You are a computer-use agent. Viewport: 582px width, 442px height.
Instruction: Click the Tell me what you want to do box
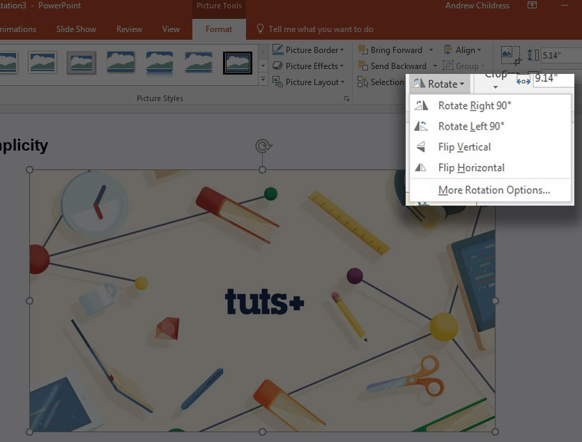point(321,29)
